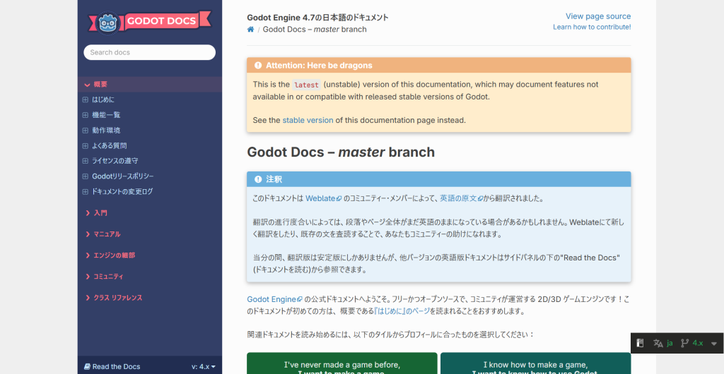This screenshot has width=724, height=374.
Task: Click the Read the Docs book icon
Action: (x=87, y=367)
